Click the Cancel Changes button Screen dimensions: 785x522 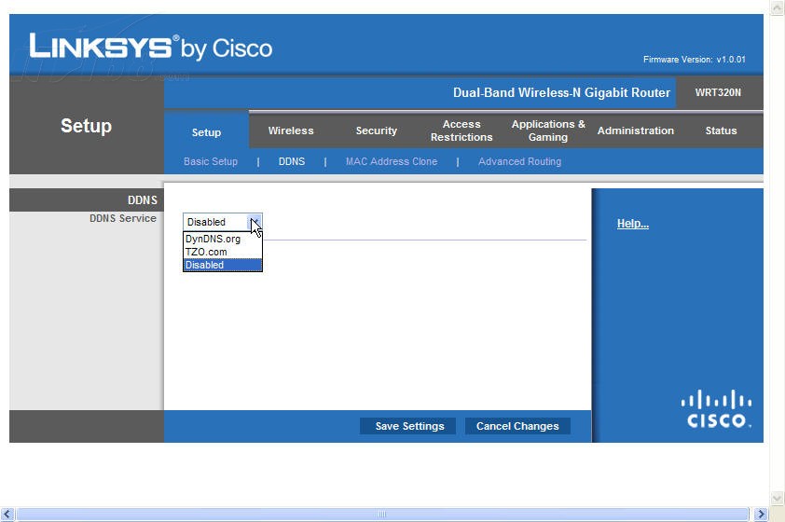pyautogui.click(x=517, y=426)
